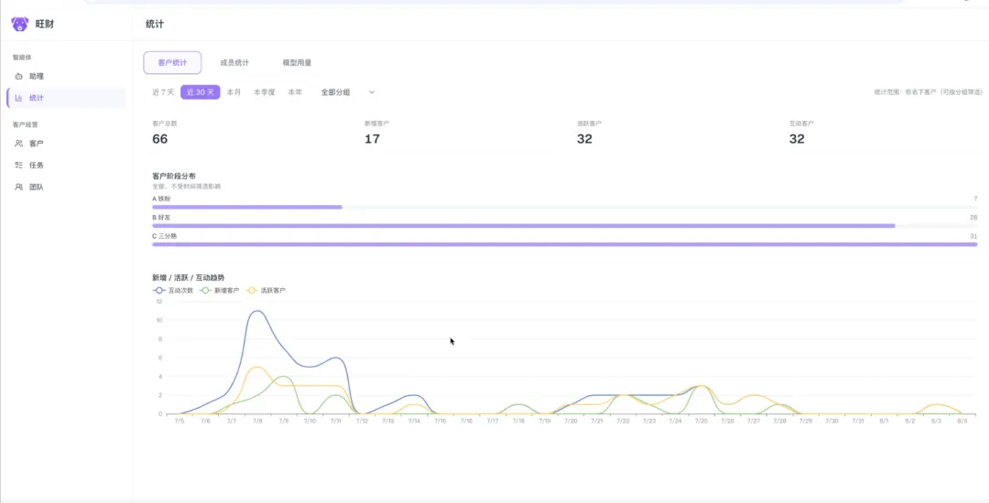The image size is (989, 503).
Task: Click the count 28 beside B 好友
Action: [973, 217]
